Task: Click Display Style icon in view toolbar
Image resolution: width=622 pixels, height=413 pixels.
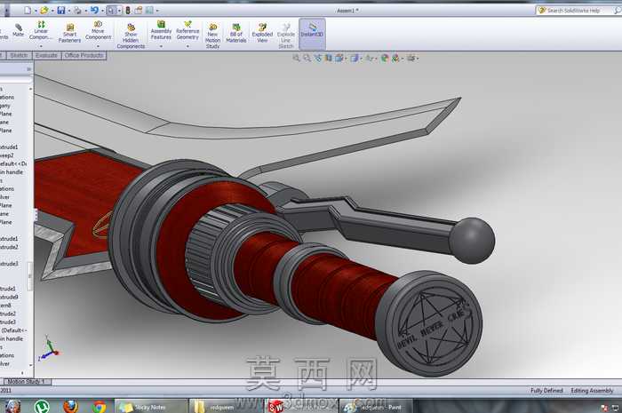Action: point(354,59)
